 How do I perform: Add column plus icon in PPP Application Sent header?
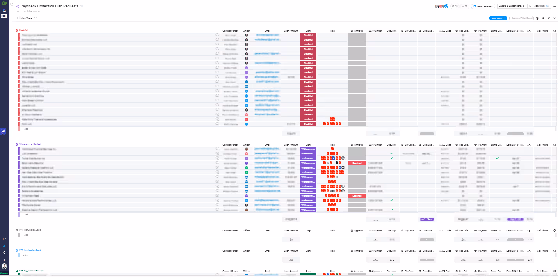(554, 251)
